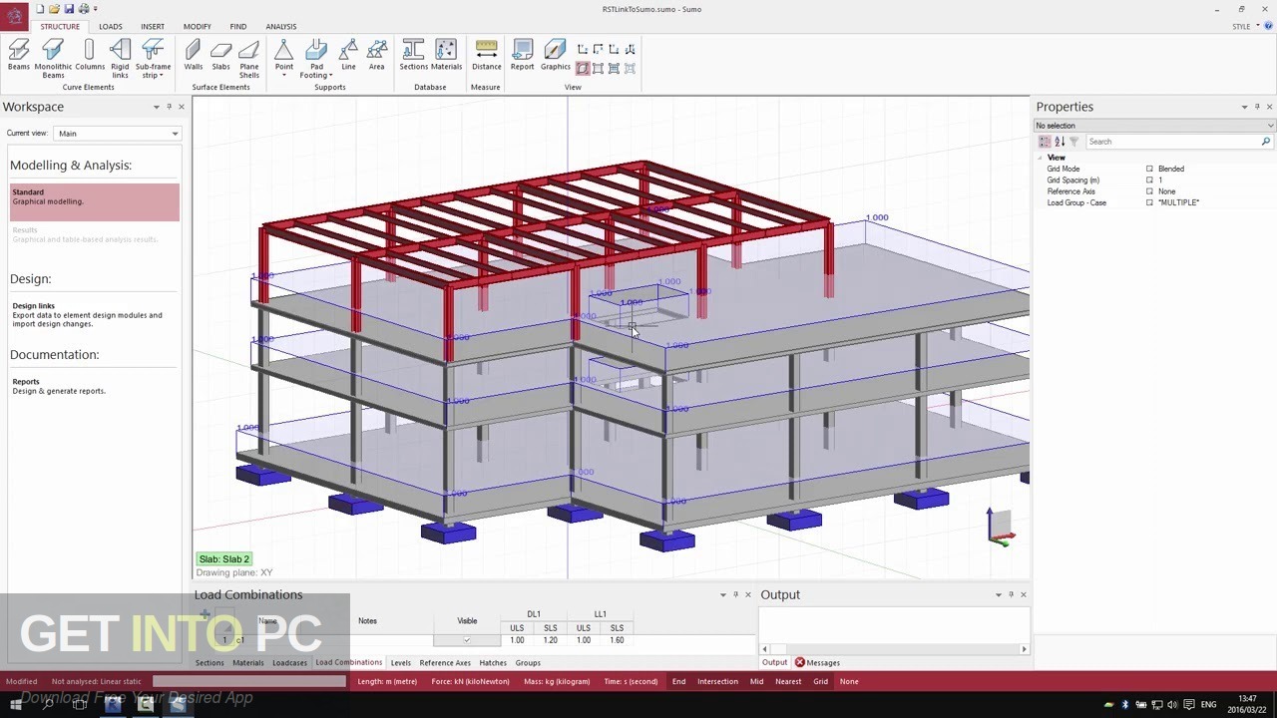Image resolution: width=1277 pixels, height=718 pixels.
Task: Toggle the Mid snap mode
Action: tap(756, 681)
